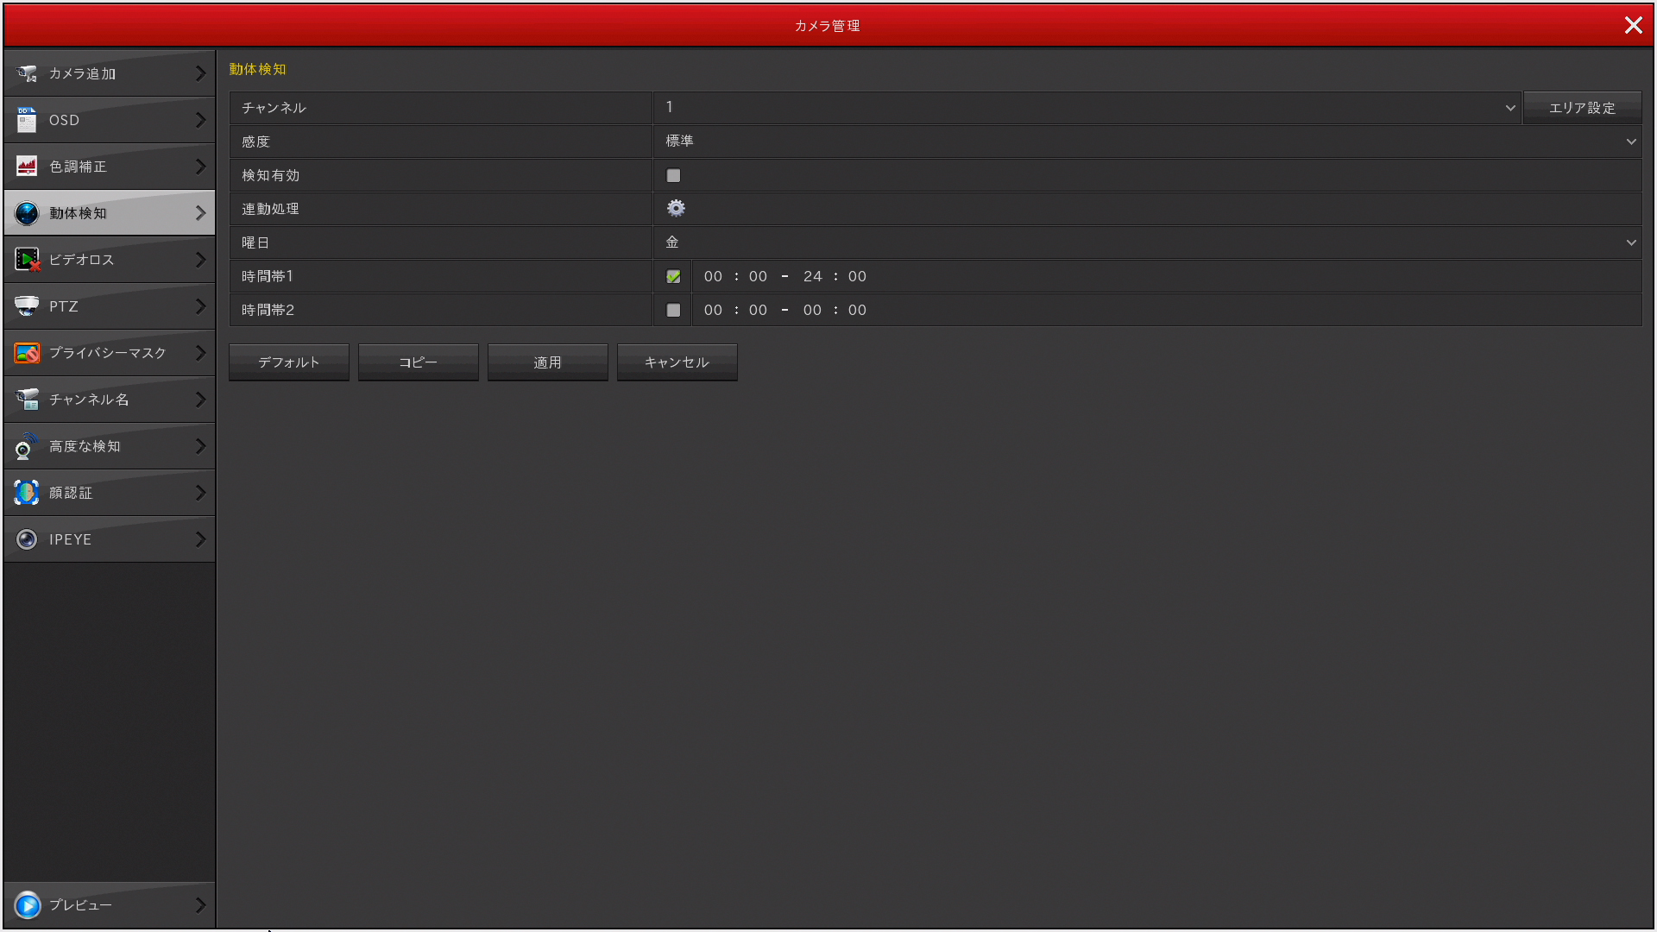The height and width of the screenshot is (932, 1657).
Task: Enable the 検知有効 checkbox
Action: (x=673, y=175)
